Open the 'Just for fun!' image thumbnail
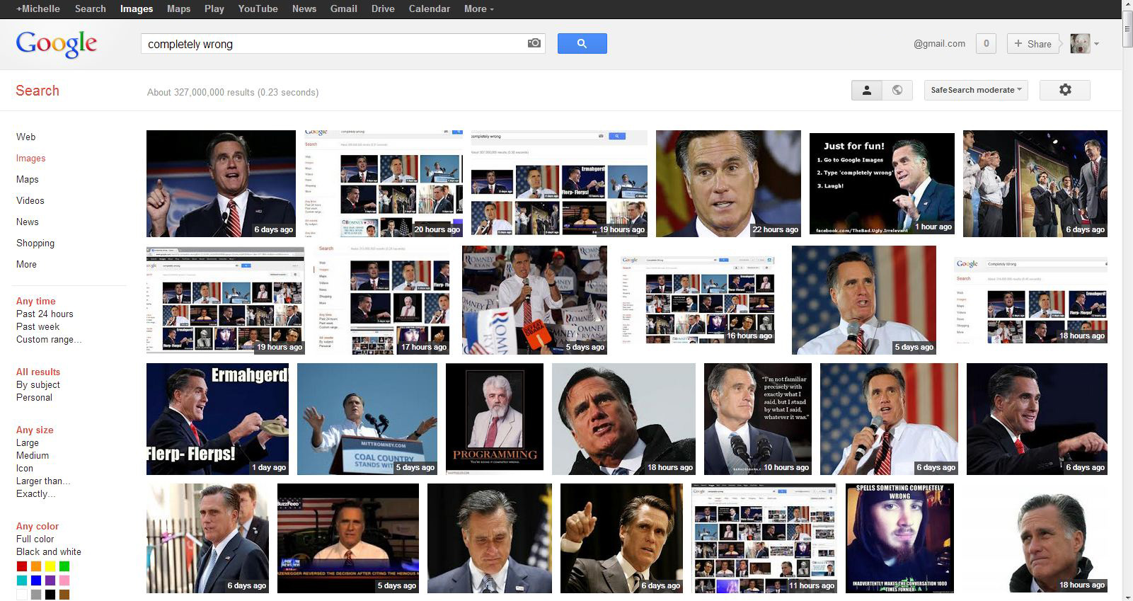This screenshot has height=601, width=1133. [x=882, y=183]
